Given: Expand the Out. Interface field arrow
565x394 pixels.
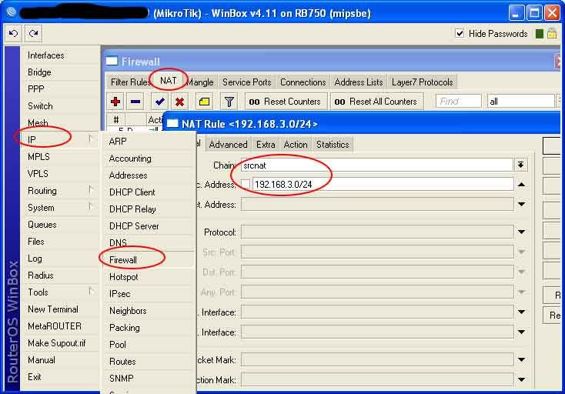Looking at the screenshot, I should 521,332.
